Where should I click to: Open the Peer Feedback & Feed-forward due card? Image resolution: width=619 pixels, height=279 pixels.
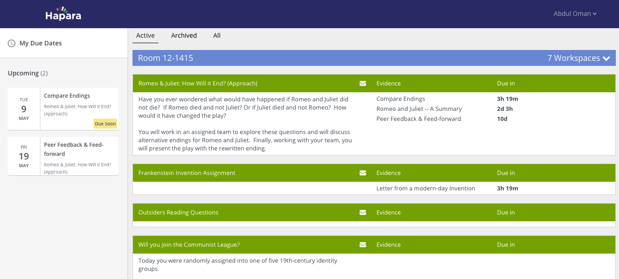point(63,156)
